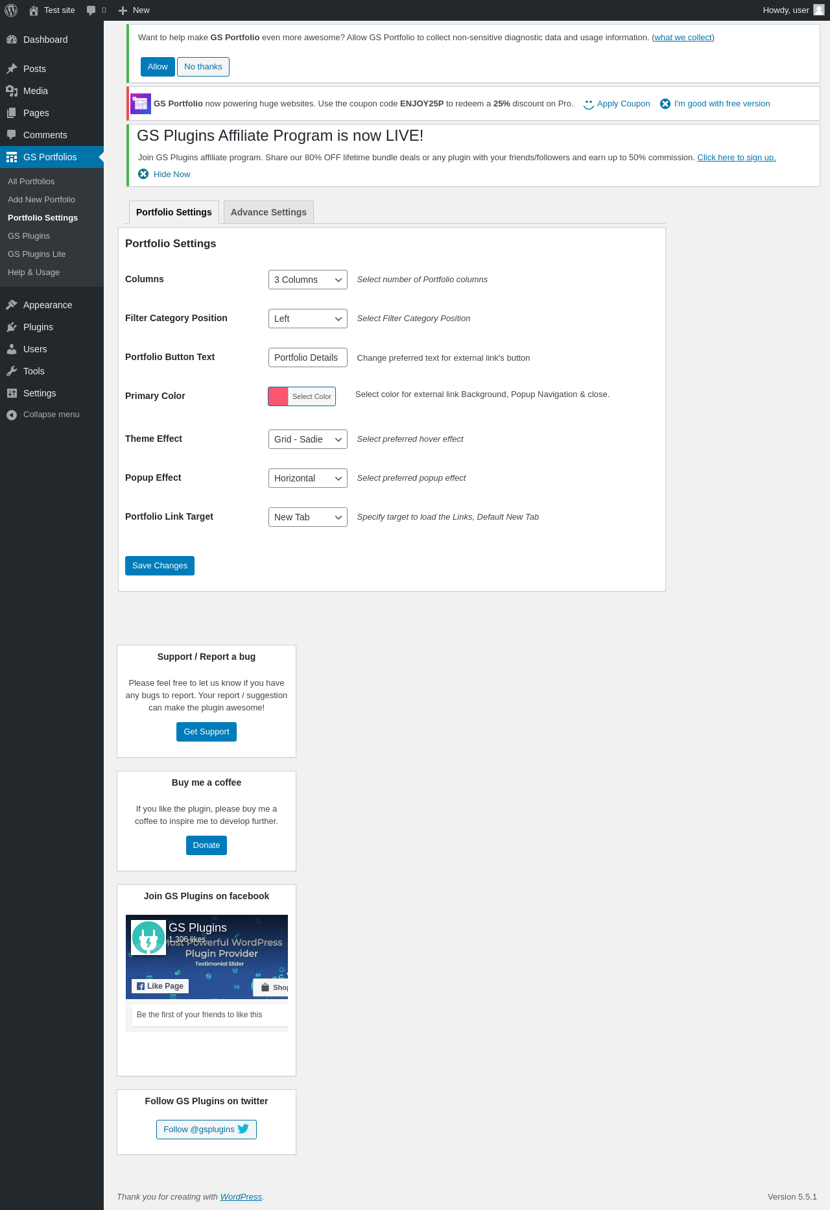
Task: Click the Users person icon
Action: tap(12, 349)
